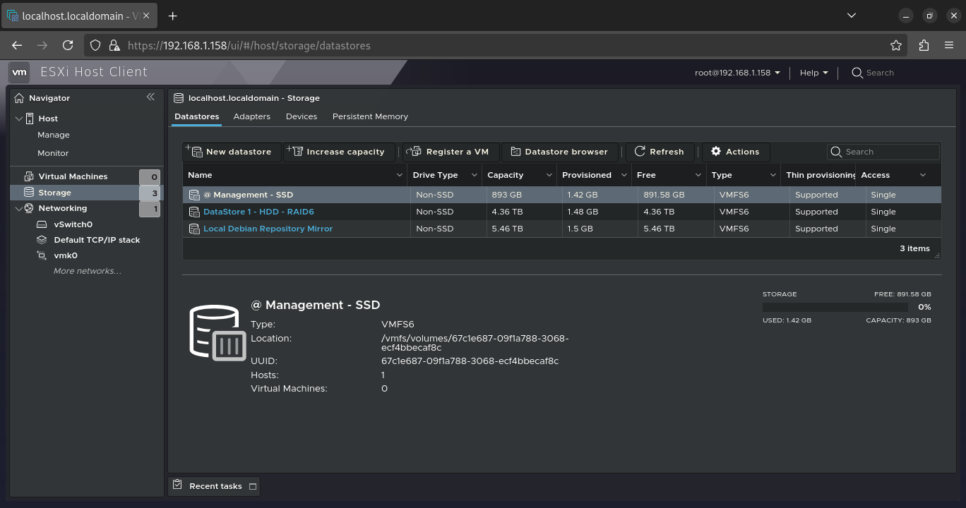Click More networks... link
Screen dimensions: 966x508
(x=87, y=271)
